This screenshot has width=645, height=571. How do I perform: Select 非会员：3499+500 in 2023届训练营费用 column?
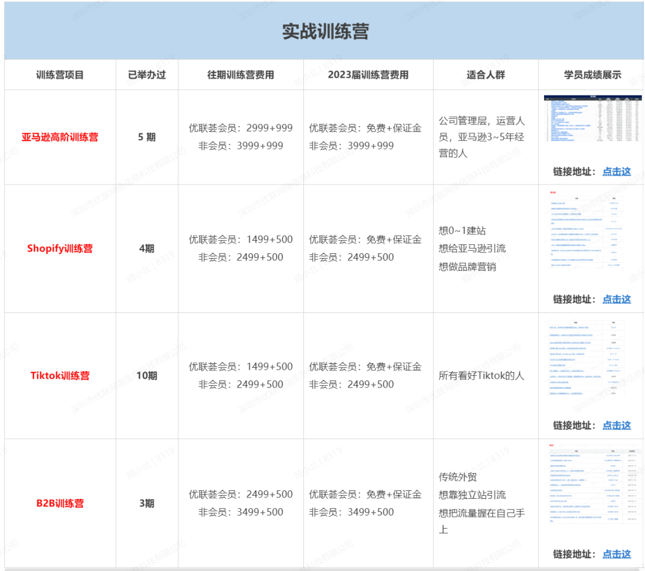click(351, 512)
